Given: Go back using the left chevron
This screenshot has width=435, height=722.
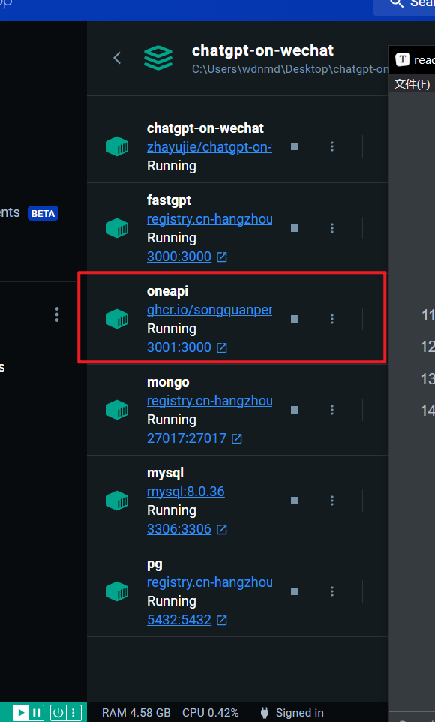Looking at the screenshot, I should [117, 58].
